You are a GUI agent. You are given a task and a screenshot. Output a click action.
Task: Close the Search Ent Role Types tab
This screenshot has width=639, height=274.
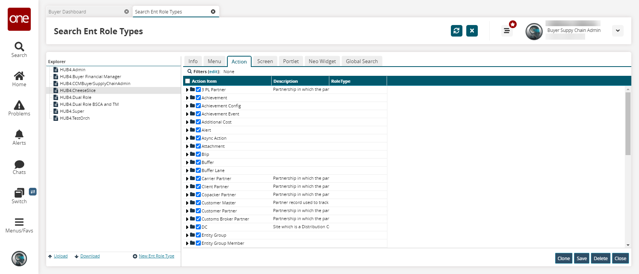[x=213, y=12]
